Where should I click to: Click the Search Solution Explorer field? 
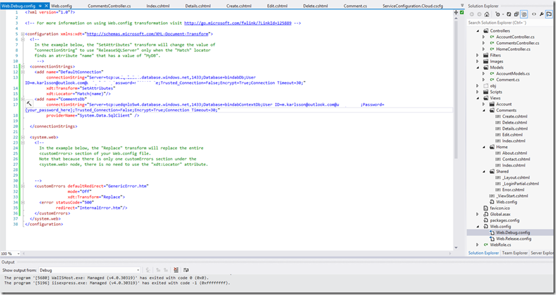coord(510,23)
